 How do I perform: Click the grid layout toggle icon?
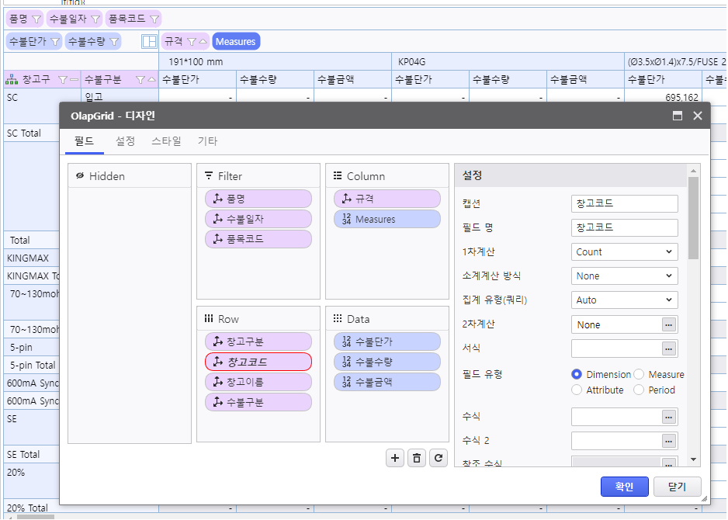click(x=149, y=42)
